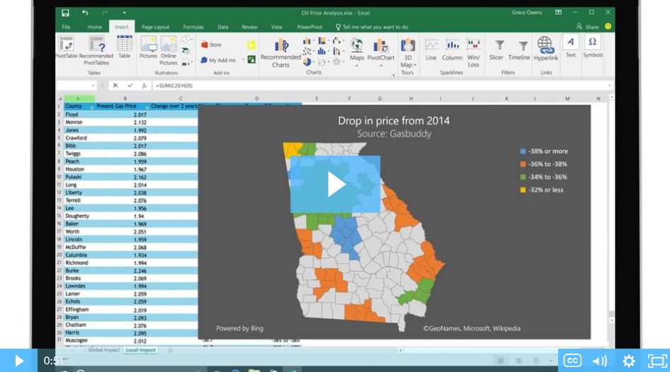Viewport: 670px width, 372px height.
Task: Click the PivotTable icon in the ribbon
Action: click(x=67, y=48)
